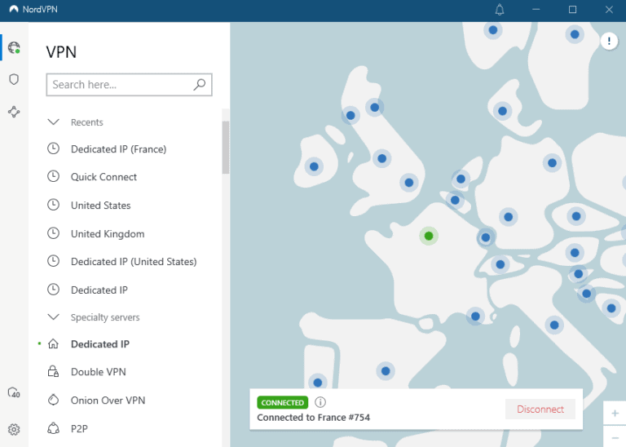Open settings gear icon
Viewport: 626px width, 447px height.
coord(14,429)
